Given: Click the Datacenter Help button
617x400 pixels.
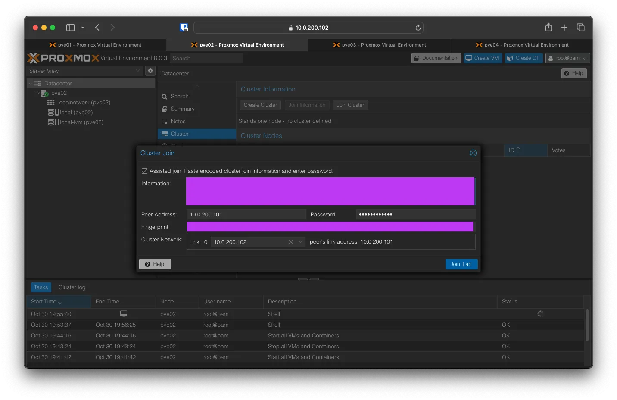Looking at the screenshot, I should click(574, 73).
